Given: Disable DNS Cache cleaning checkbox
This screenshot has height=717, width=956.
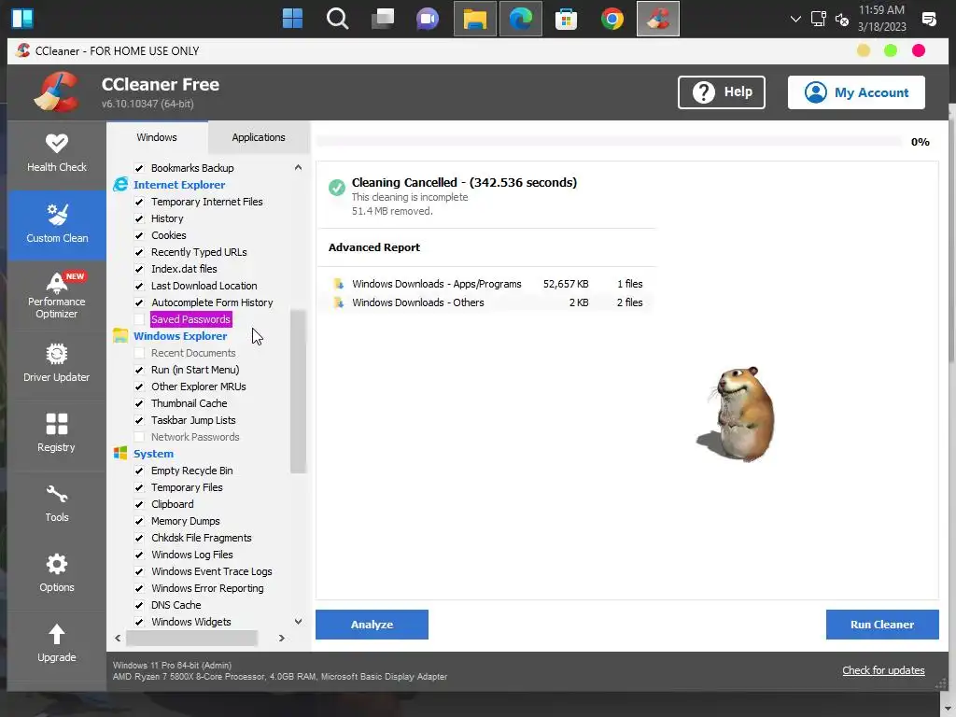Looking at the screenshot, I should point(139,605).
